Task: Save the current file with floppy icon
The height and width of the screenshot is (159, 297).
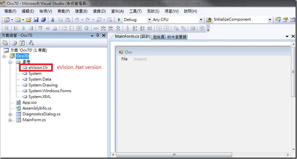Action: tap(36, 20)
